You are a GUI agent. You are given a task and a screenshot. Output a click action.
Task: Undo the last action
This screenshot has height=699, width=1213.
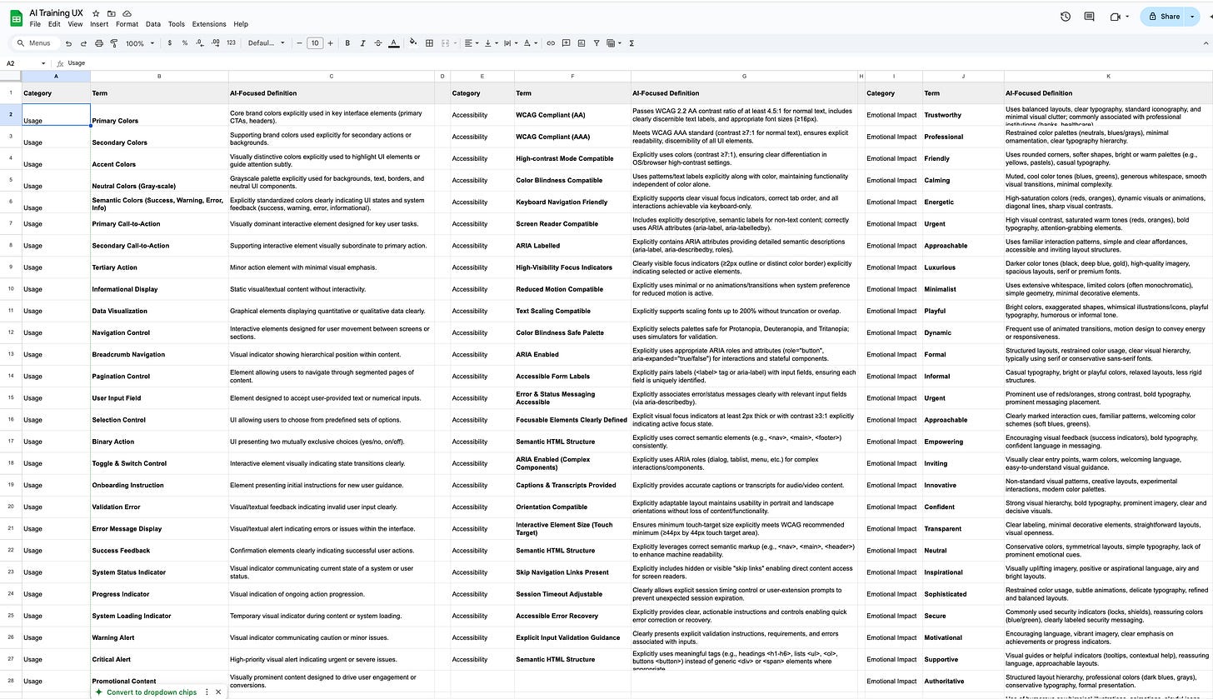[x=68, y=43]
